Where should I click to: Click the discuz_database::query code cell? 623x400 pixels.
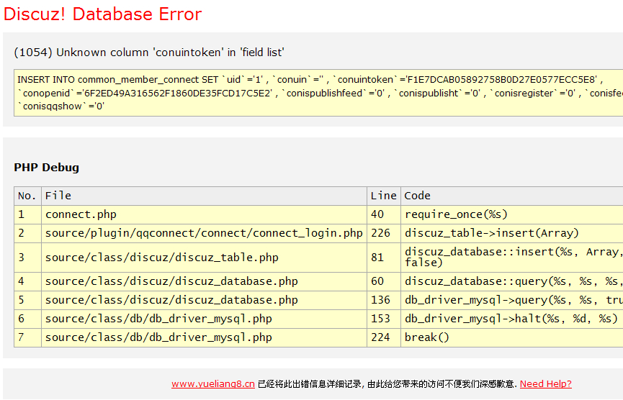click(x=512, y=282)
